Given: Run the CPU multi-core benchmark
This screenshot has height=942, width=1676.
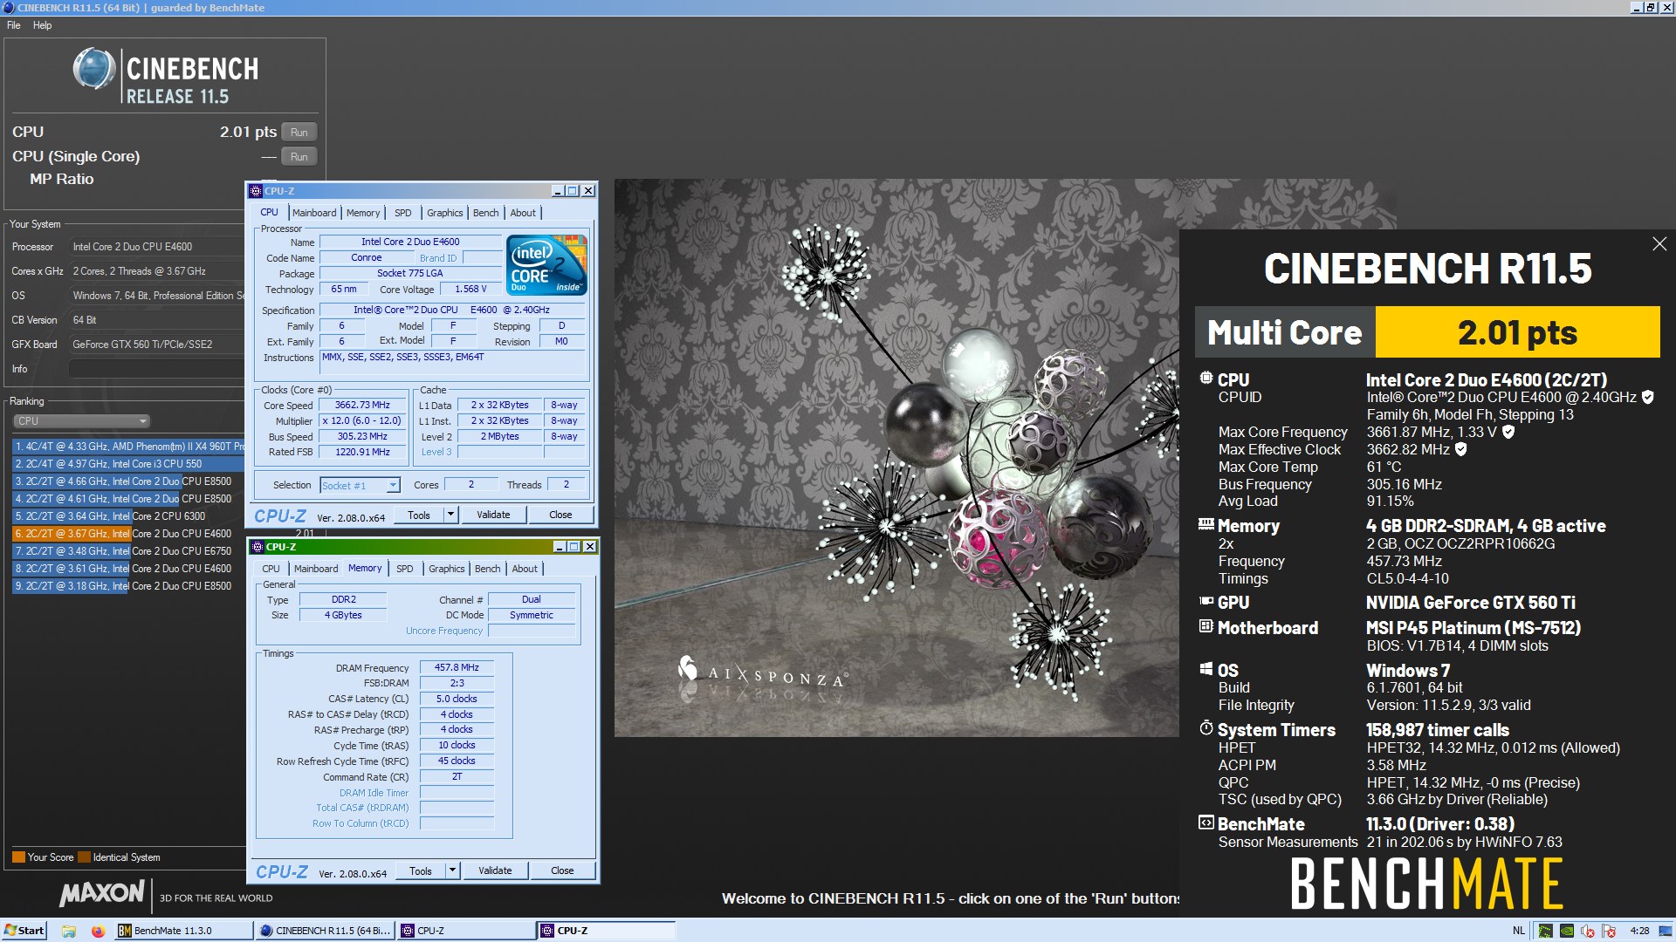Looking at the screenshot, I should pos(299,133).
